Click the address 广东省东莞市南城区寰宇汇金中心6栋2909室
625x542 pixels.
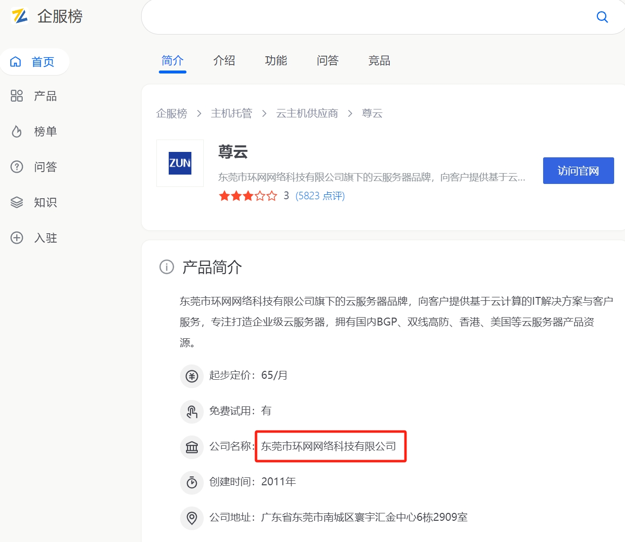[364, 517]
